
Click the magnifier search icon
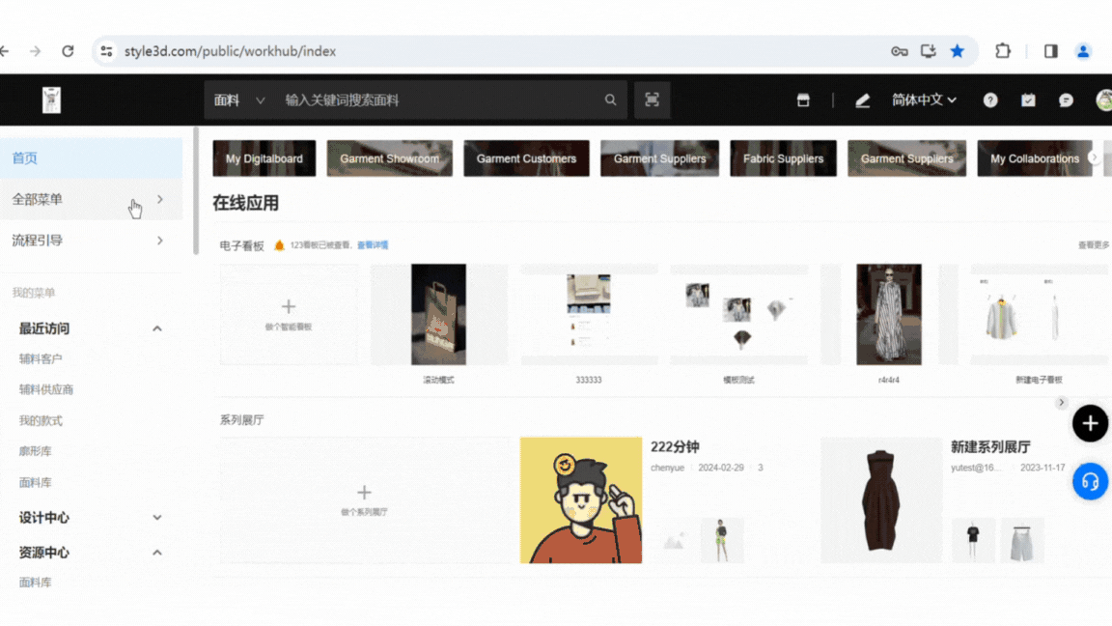pyautogui.click(x=610, y=100)
